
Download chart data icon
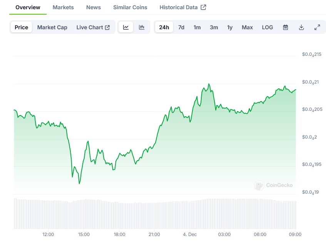(301, 27)
